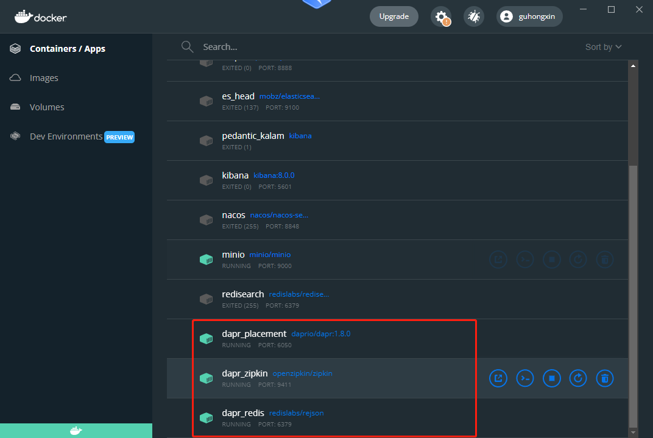
Task: Open CLI terminal for dapr_zipkin
Action: [x=524, y=378]
